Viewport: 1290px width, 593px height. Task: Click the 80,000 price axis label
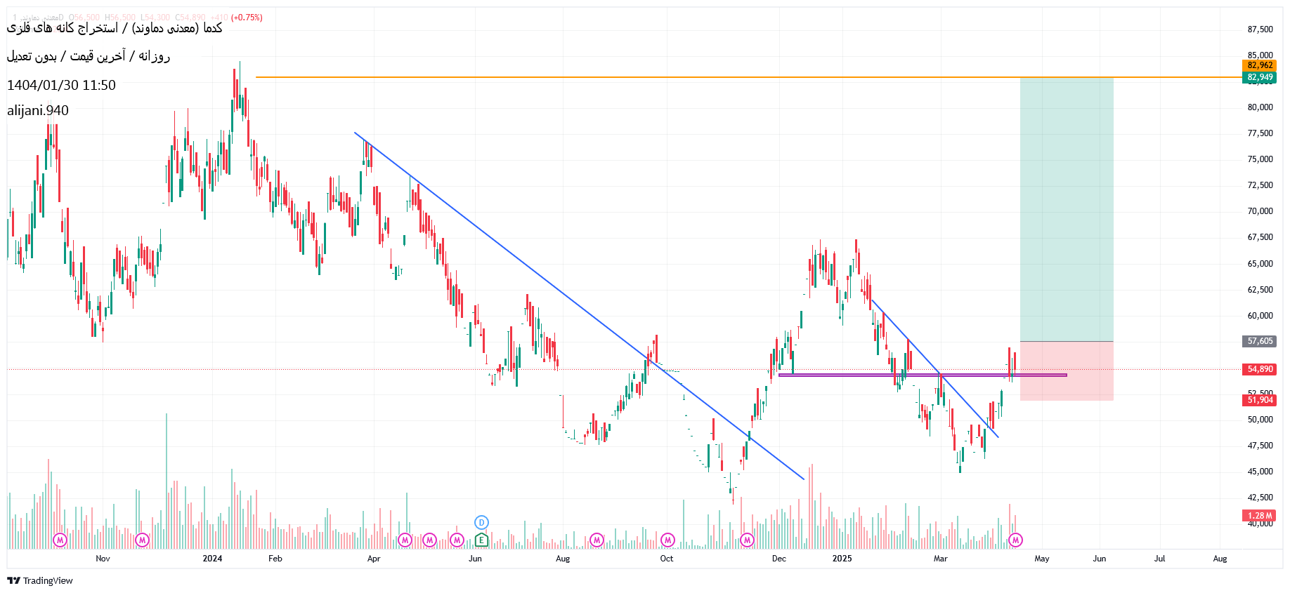1260,107
